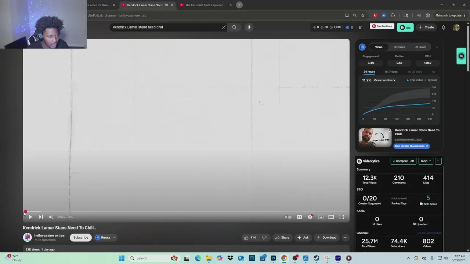
Task: Show hidden system tray icons
Action: point(408,258)
